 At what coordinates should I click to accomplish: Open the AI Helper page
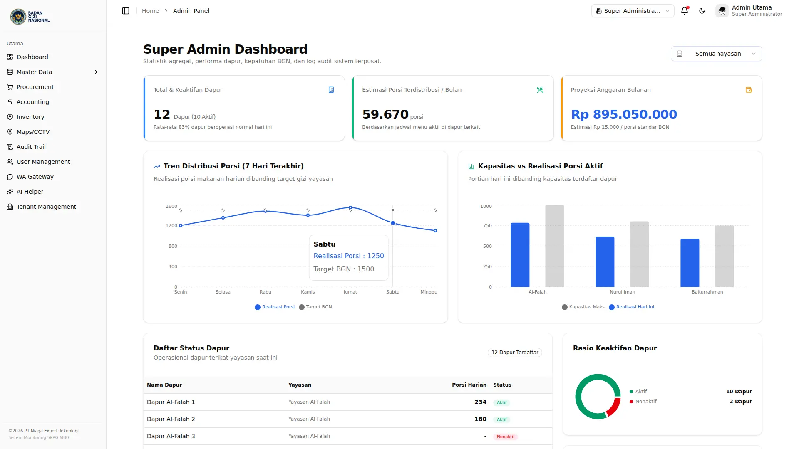tap(30, 192)
